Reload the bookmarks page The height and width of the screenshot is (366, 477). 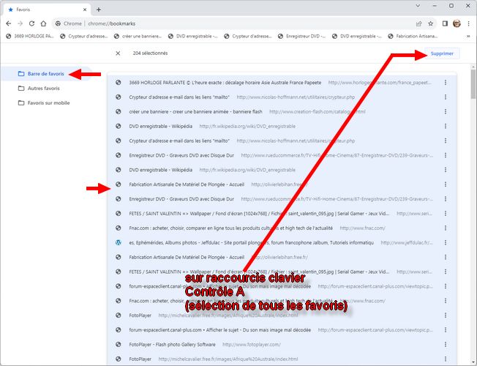click(x=31, y=23)
